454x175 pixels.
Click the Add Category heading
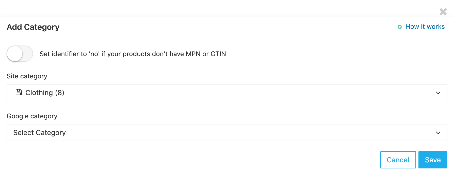pos(33,27)
